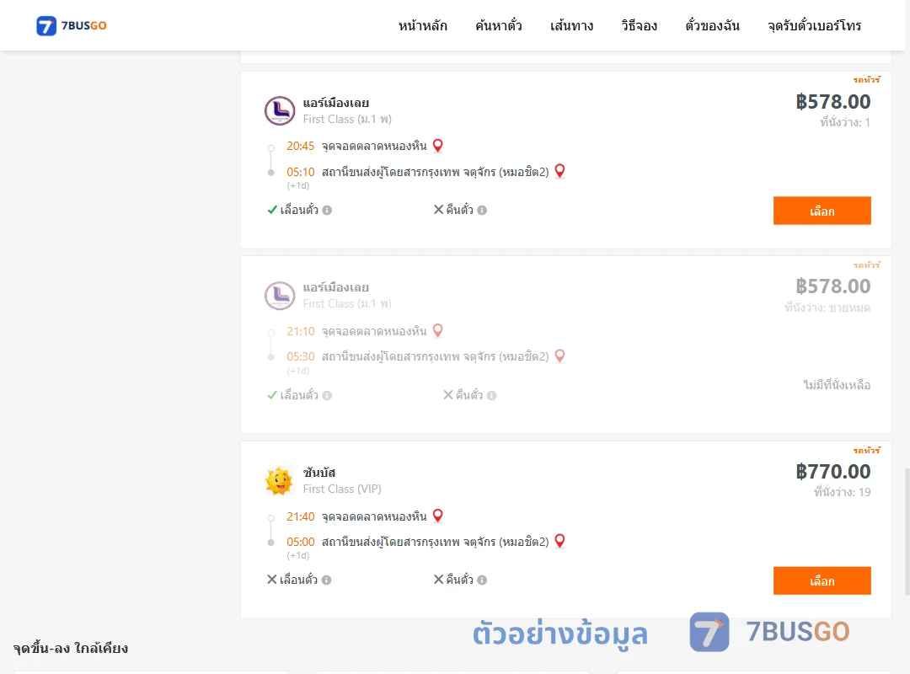Select the ฿770.00 ชันบัส trip
The image size is (910, 674).
pos(822,580)
